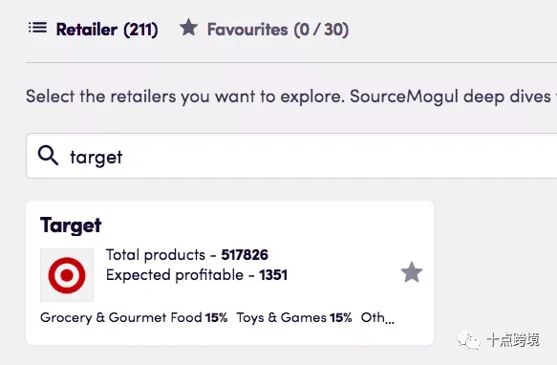Click the magnifying glass search icon
The height and width of the screenshot is (365, 557).
48,156
